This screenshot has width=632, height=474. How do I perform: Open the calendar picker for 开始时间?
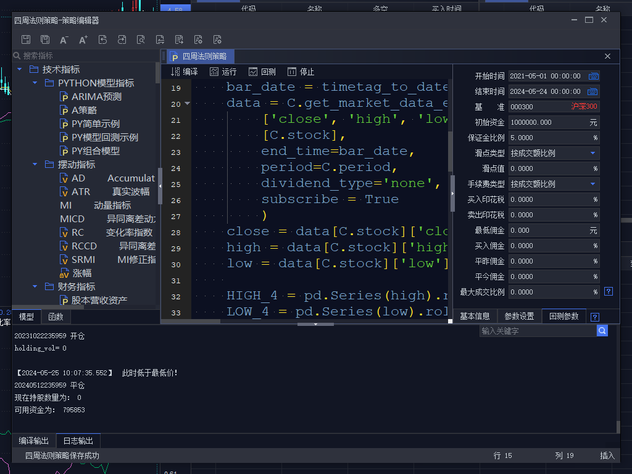click(593, 76)
